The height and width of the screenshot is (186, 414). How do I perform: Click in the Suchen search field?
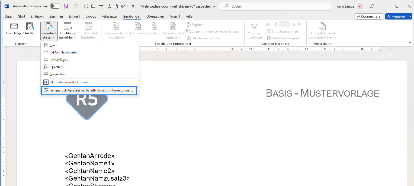pos(275,6)
